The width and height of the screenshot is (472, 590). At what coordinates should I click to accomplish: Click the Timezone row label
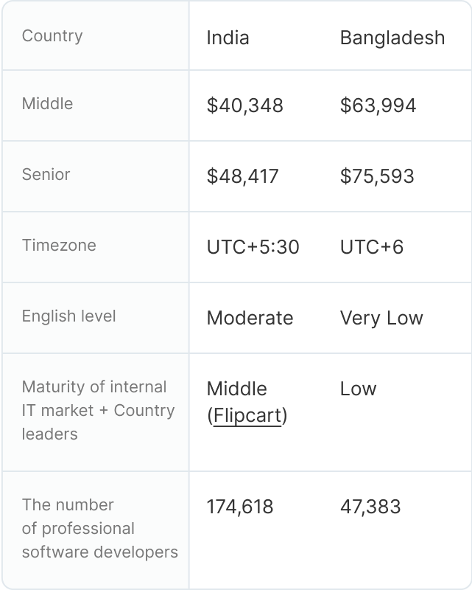59,246
